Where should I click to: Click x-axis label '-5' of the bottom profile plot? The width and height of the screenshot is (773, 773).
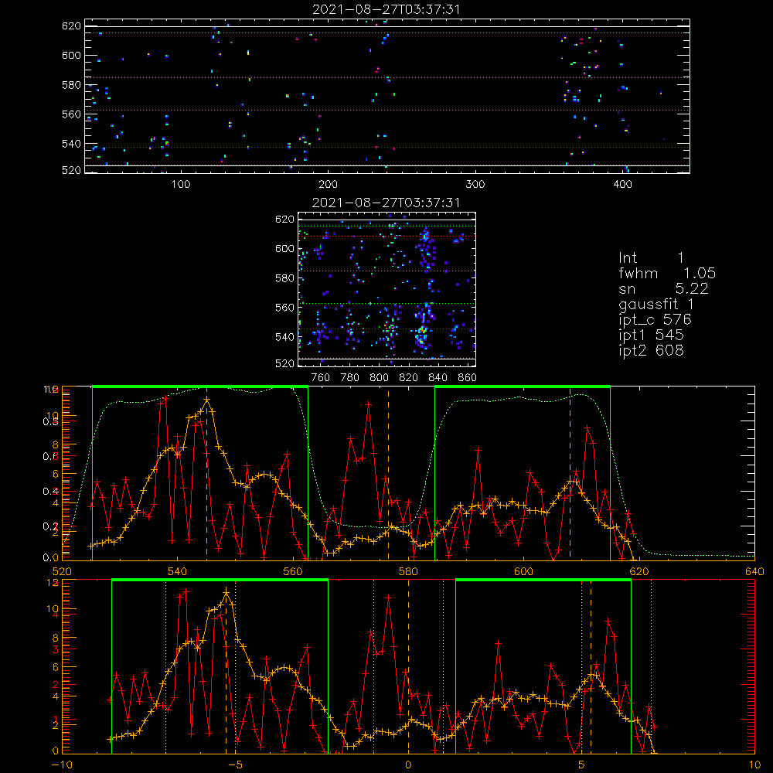point(235,765)
